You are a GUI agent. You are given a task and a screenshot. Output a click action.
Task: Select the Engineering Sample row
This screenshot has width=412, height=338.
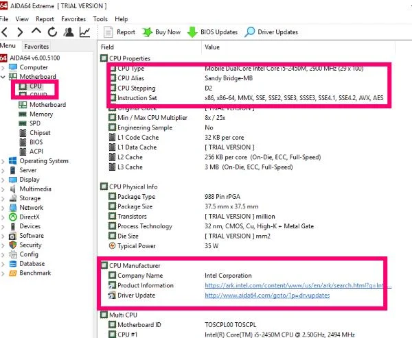[x=161, y=128]
